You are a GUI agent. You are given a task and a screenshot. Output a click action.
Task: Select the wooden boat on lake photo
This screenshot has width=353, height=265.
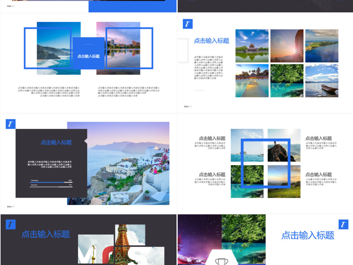pos(322,81)
